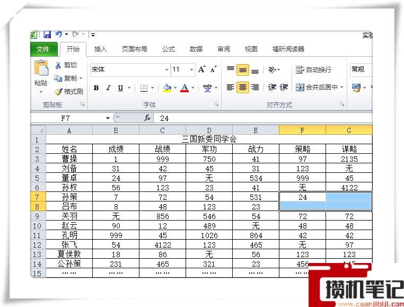
Task: Expand the font color palette arrow
Action: click(x=192, y=88)
